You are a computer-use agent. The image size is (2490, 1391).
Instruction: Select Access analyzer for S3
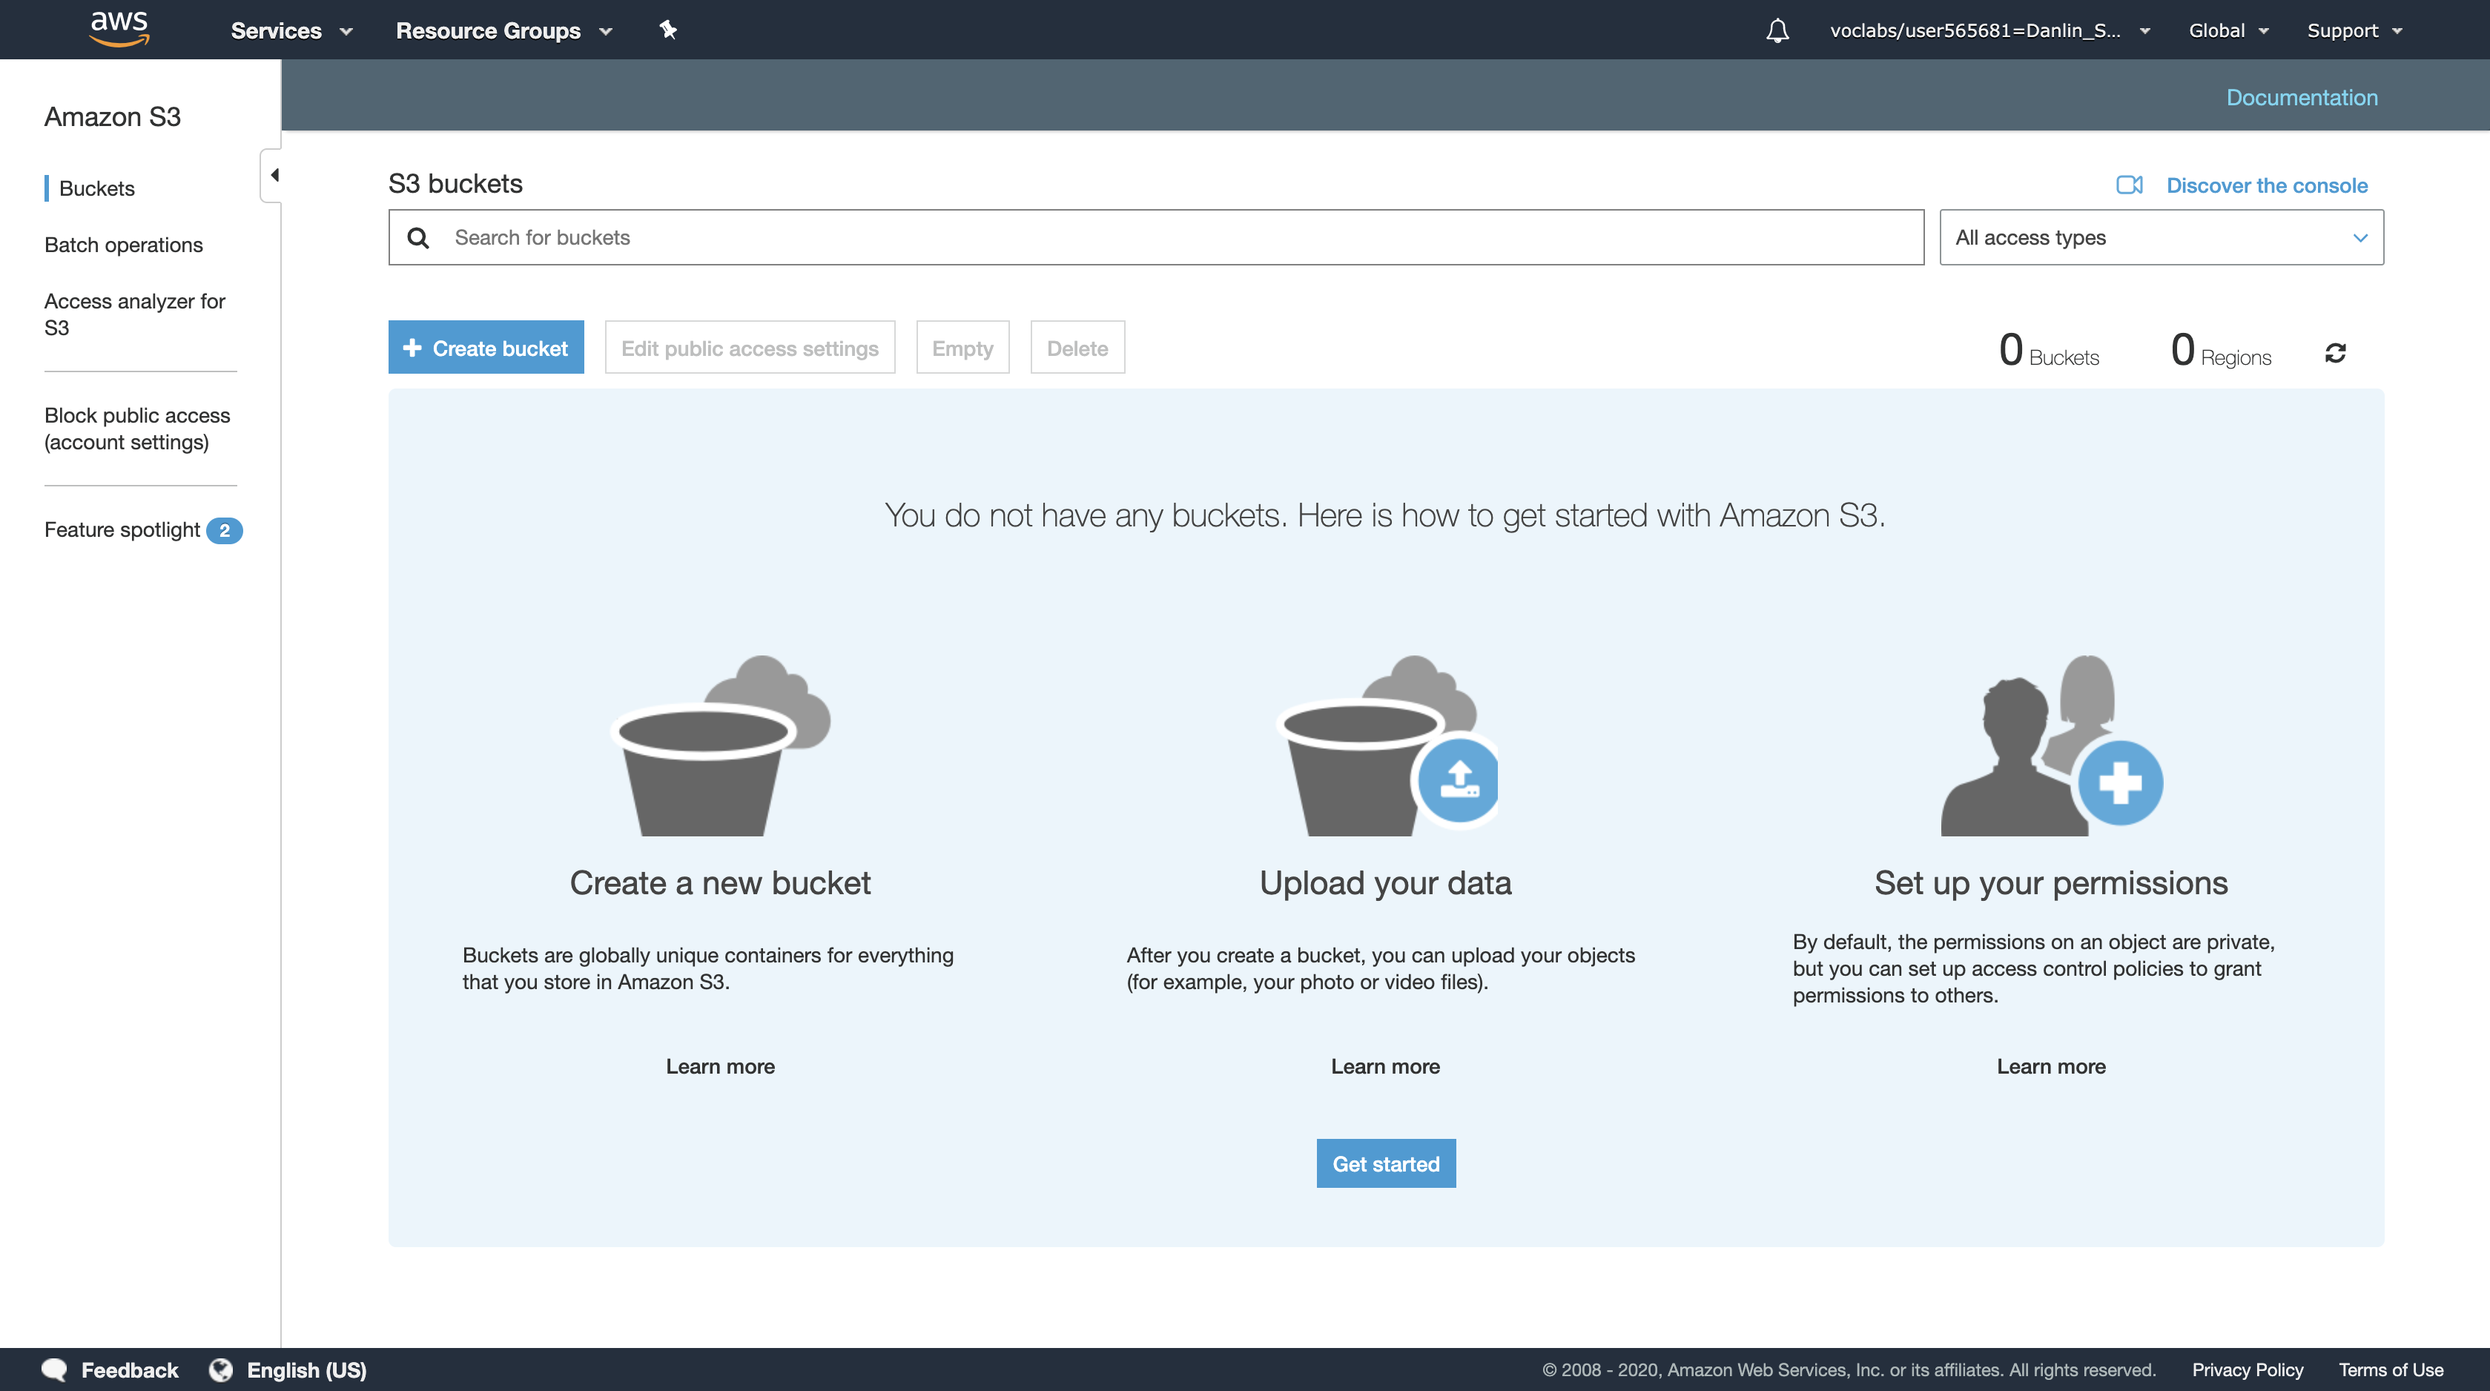coord(134,314)
